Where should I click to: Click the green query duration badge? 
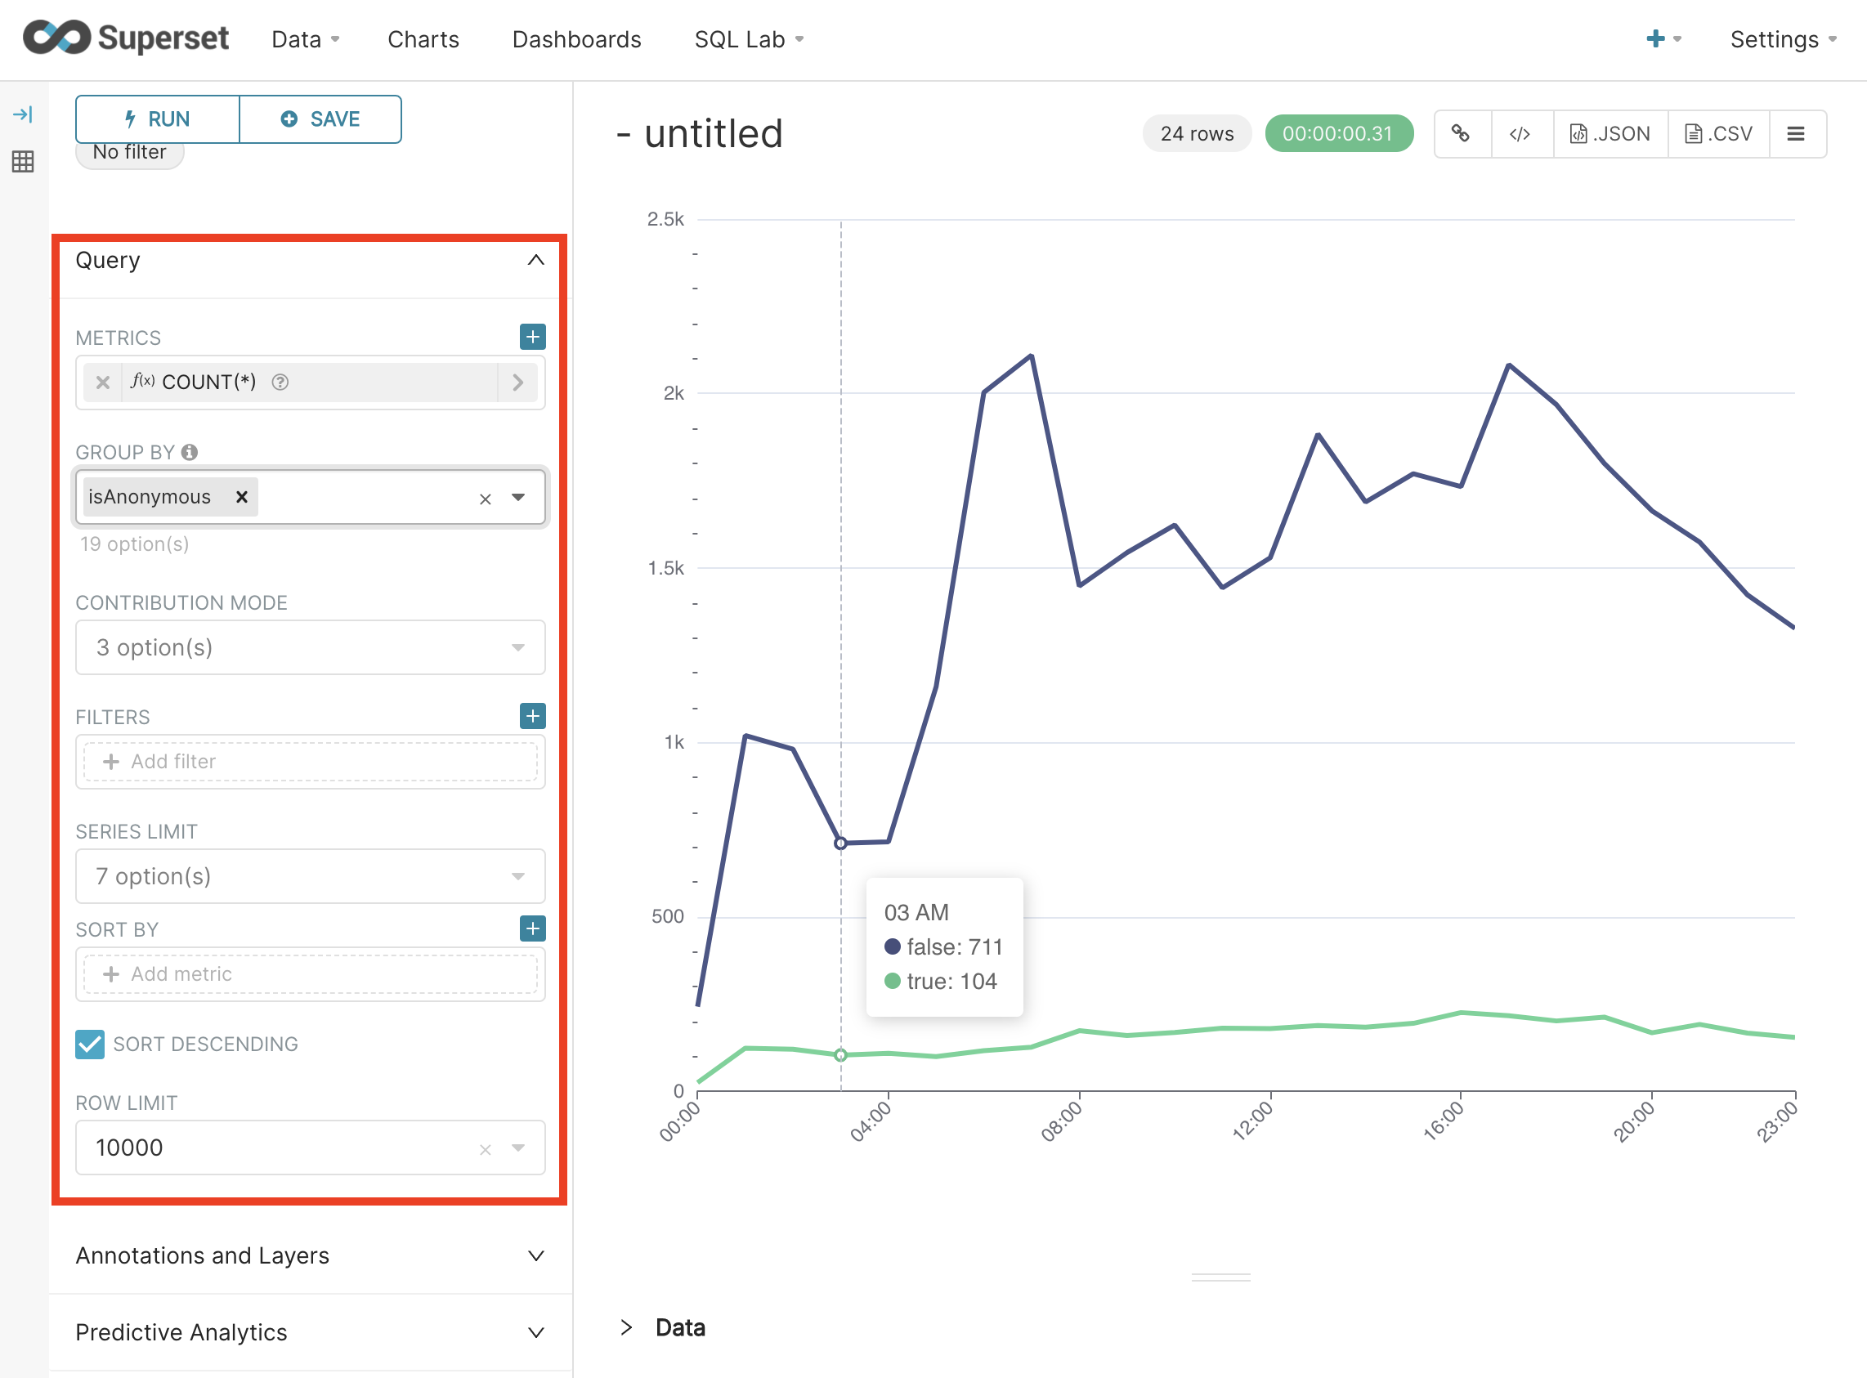click(1339, 132)
